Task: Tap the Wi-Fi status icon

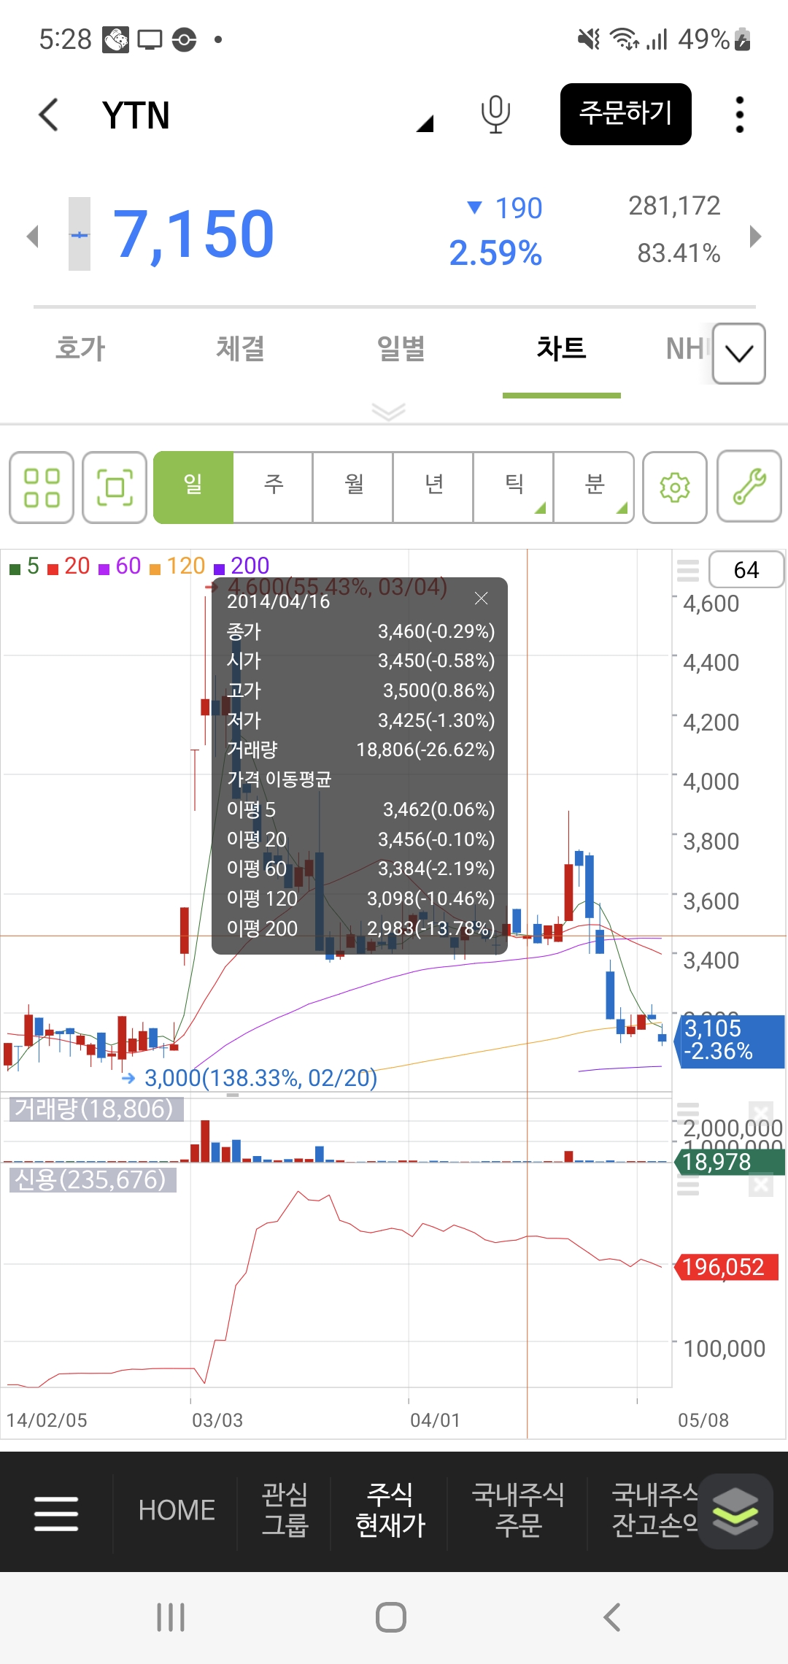Action: point(625,39)
